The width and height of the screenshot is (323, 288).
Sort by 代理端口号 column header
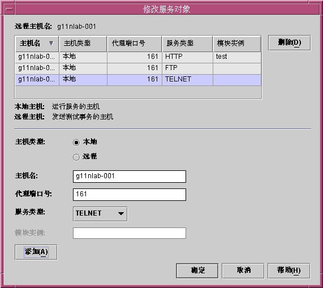[135, 44]
